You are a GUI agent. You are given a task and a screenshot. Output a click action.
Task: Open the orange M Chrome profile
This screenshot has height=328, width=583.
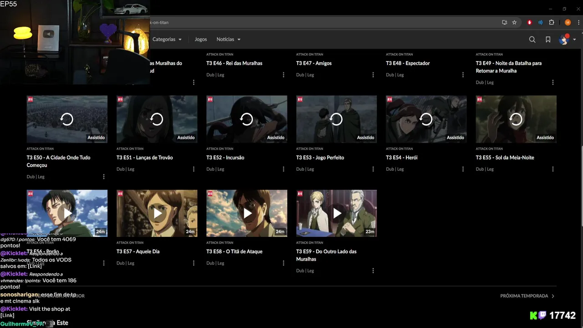[568, 22]
